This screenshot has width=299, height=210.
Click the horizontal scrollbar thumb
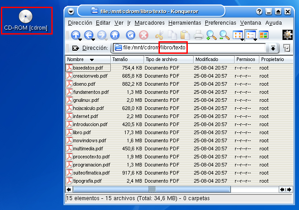tap(152, 189)
